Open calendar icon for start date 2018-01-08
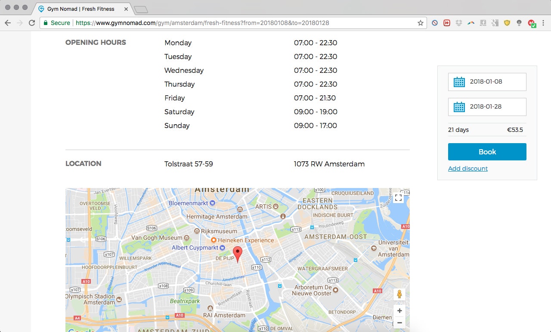551x332 pixels. click(459, 82)
